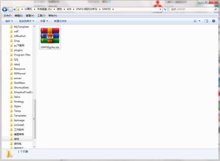
Task: Select the Skins folder in the tree
Action: [x=15, y=97]
